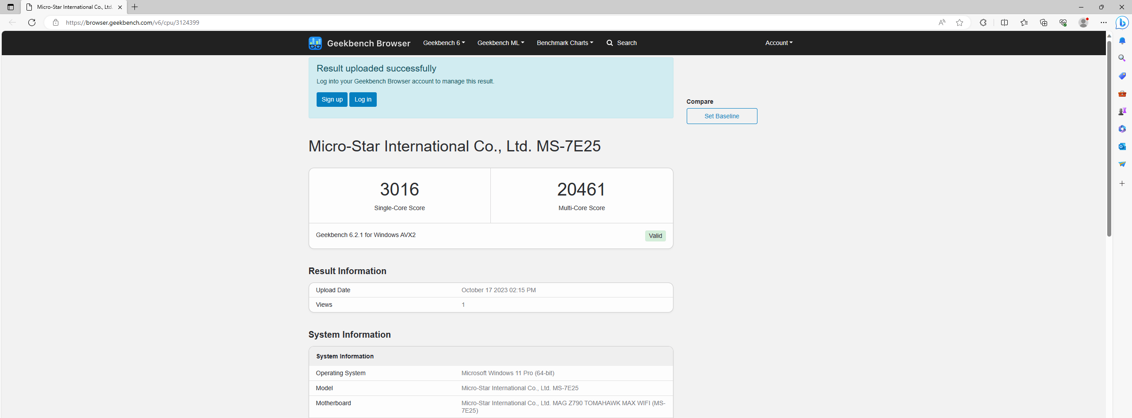Click the sidebar add plus icon
Viewport: 1132px width, 418px height.
pos(1122,183)
